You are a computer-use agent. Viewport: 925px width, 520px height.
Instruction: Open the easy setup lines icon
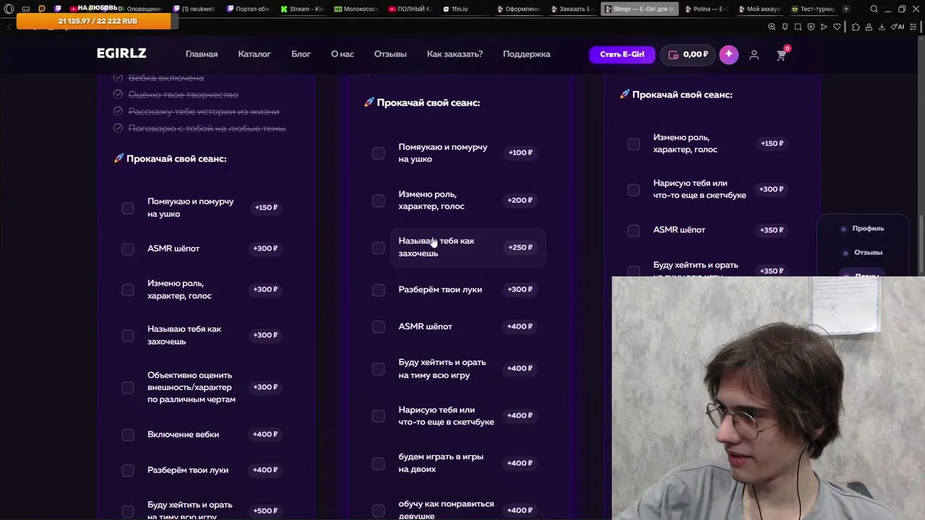click(913, 27)
